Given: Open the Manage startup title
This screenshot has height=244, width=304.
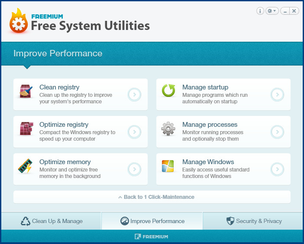Looking at the screenshot, I should [205, 87].
